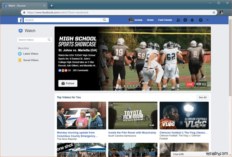This screenshot has height=157, width=232.
Task: Open Notifications bell icon
Action: [x=192, y=20]
